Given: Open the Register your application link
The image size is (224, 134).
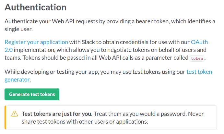Looking at the screenshot, I should pyautogui.click(x=36, y=42).
